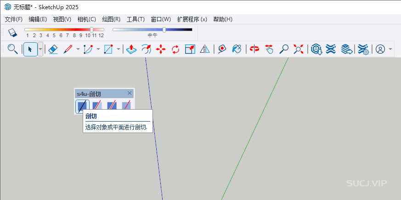The height and width of the screenshot is (200, 401).
Task: Select s4u tool with solid square, red slash
Action: (112, 106)
